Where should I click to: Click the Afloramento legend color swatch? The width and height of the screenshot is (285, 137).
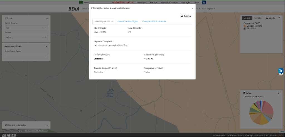click(245, 29)
